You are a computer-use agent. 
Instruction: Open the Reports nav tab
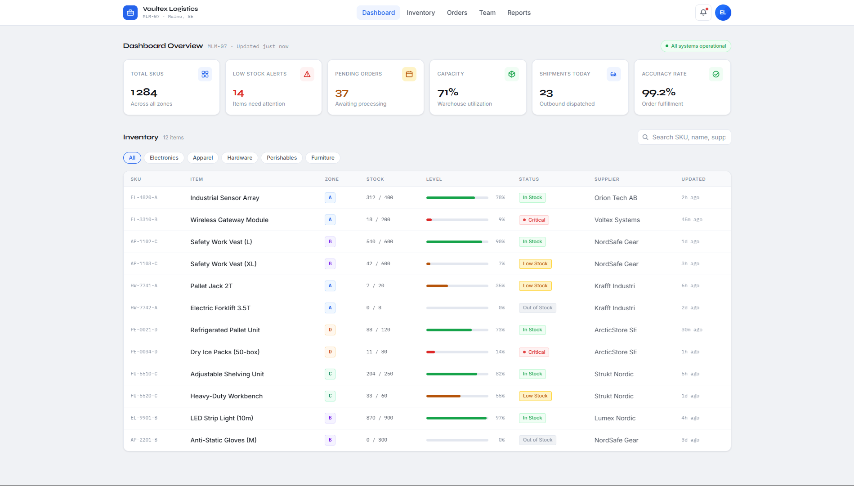point(519,13)
